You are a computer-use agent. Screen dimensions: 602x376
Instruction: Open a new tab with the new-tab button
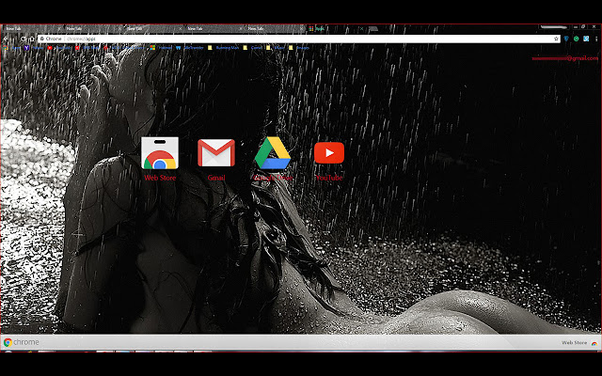(x=373, y=28)
